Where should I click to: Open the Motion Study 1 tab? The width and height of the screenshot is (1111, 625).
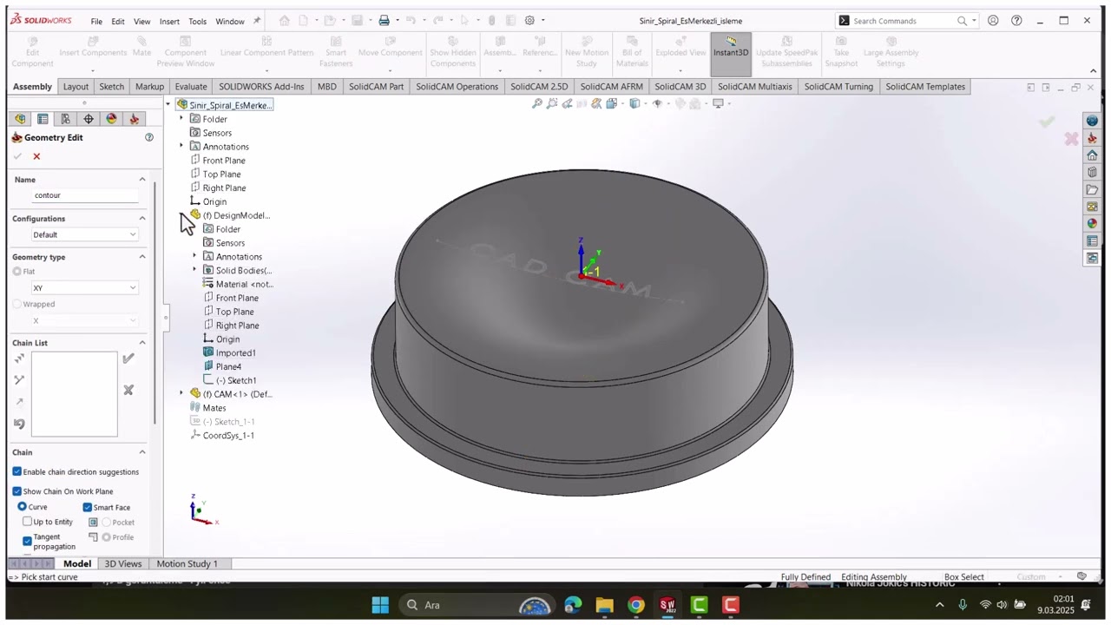(187, 563)
